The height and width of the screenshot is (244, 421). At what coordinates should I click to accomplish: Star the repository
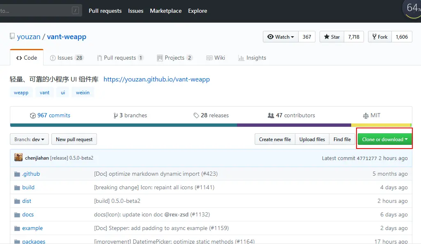click(x=332, y=37)
